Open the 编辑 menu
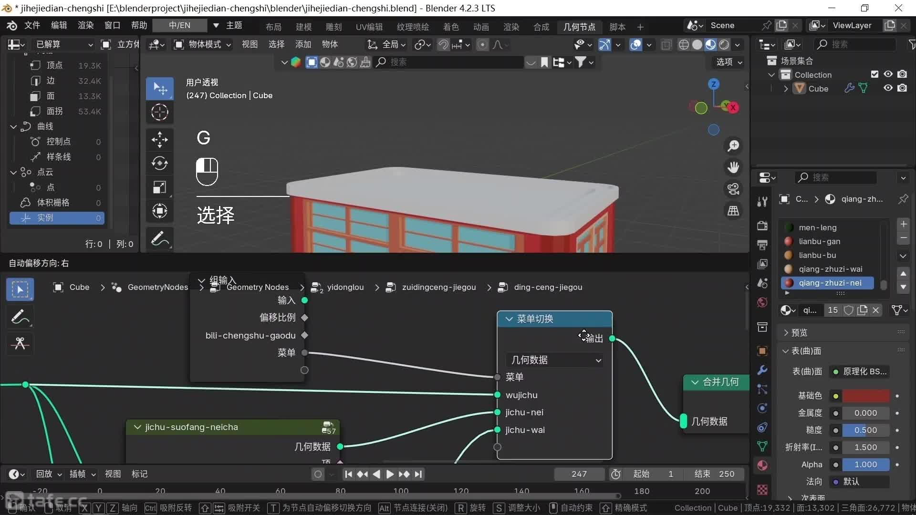The image size is (916, 515). 59,25
